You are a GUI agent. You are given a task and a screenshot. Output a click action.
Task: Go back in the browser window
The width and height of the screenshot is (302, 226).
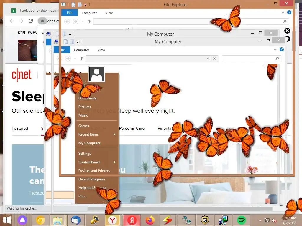pyautogui.click(x=12, y=21)
